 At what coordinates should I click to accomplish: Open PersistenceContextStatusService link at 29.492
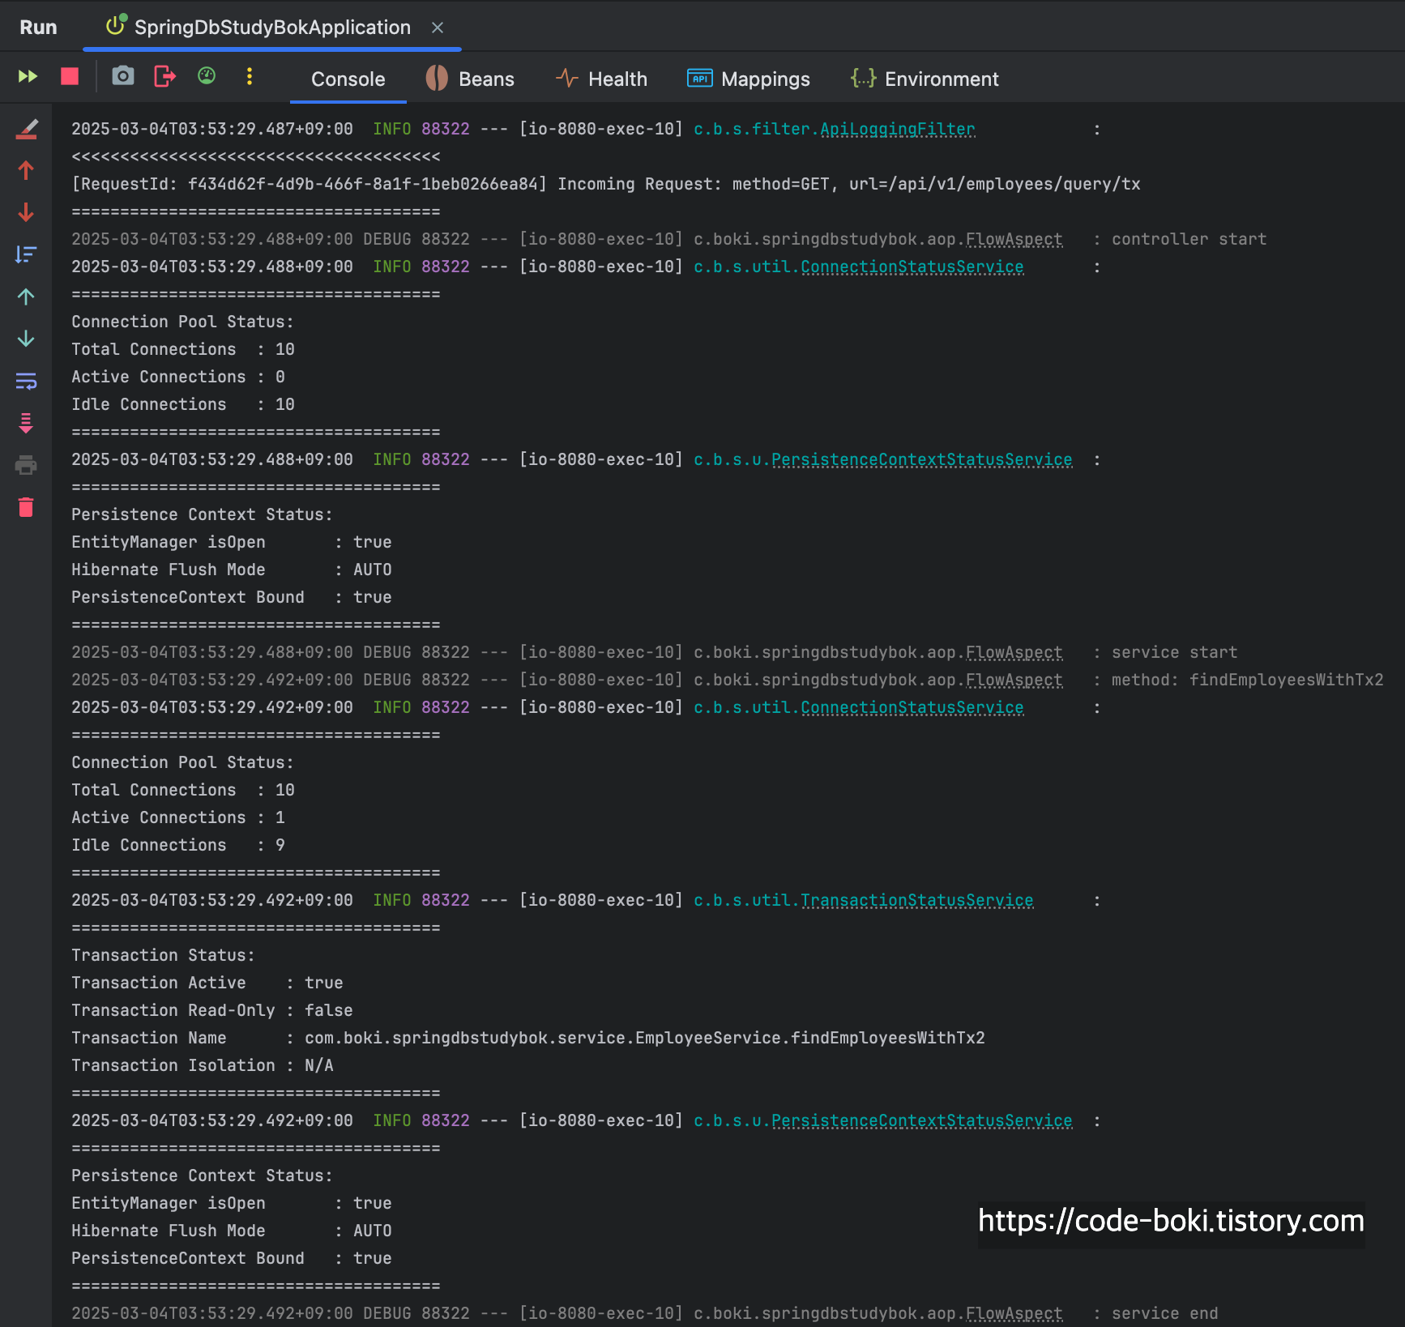(921, 1120)
